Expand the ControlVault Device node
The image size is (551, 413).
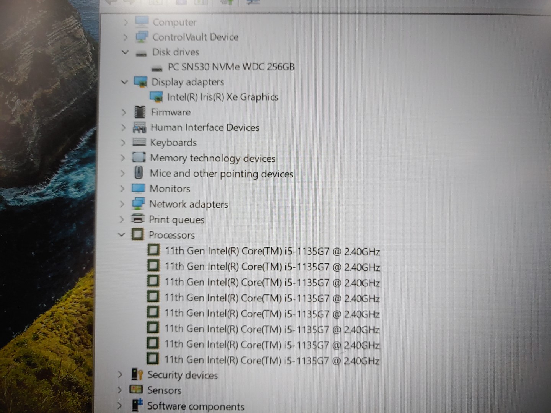point(125,37)
